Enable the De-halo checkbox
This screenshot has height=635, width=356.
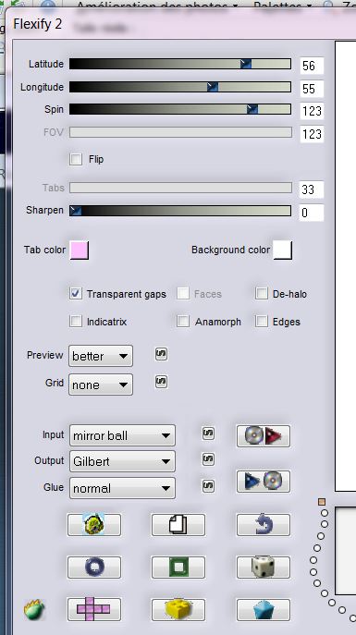pyautogui.click(x=262, y=294)
